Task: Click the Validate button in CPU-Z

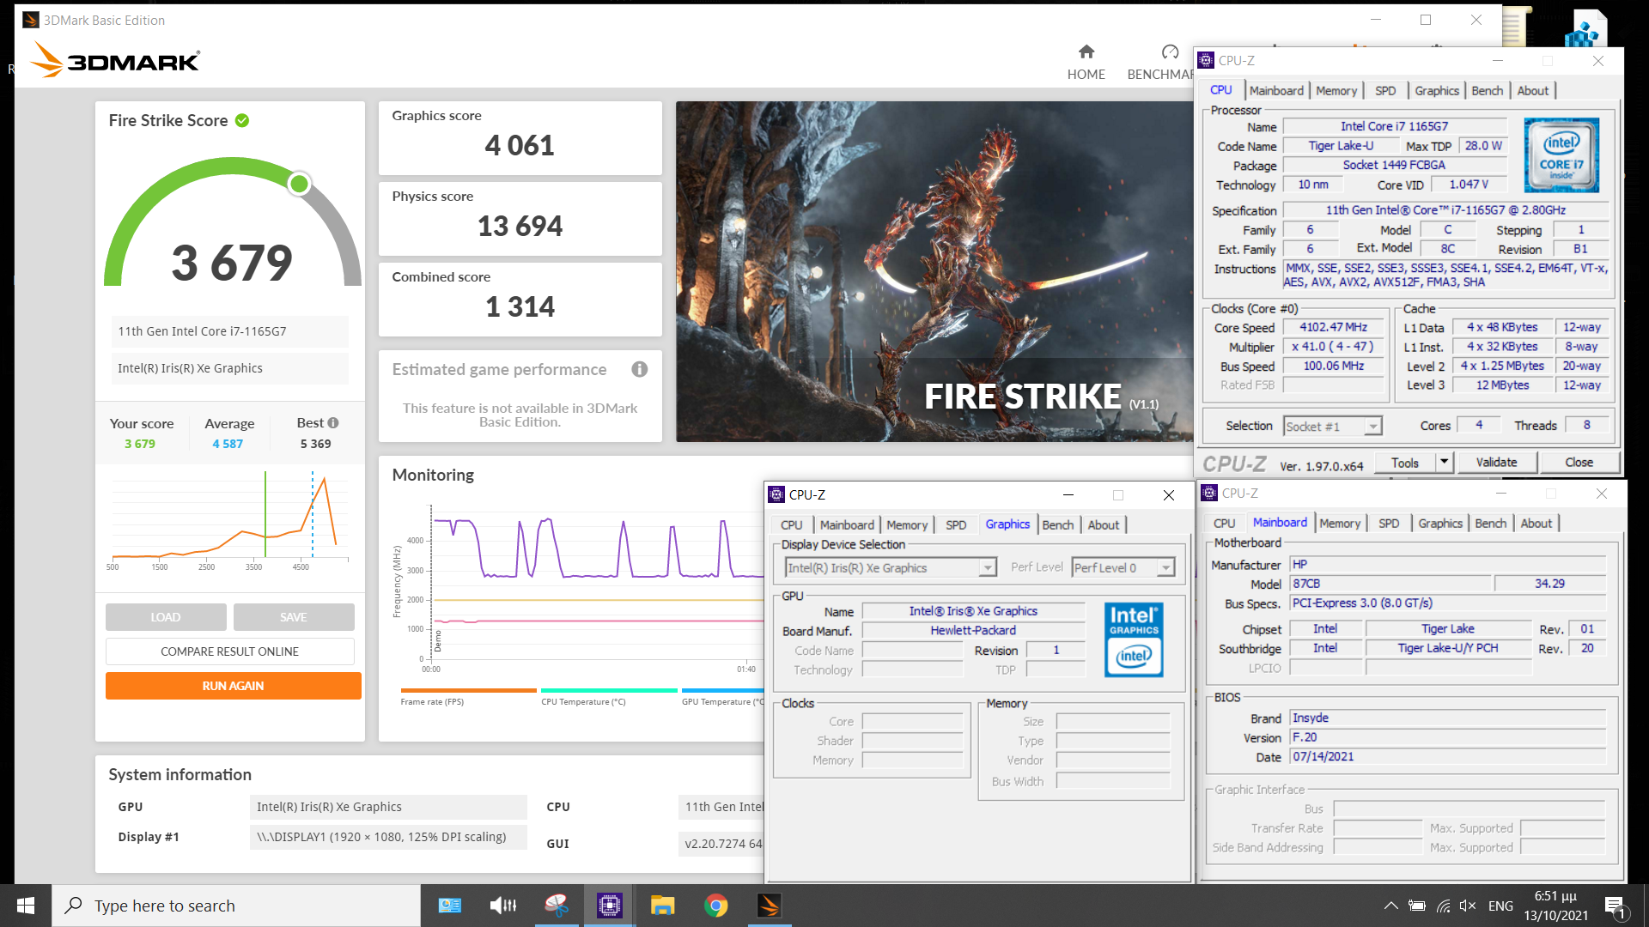Action: [1496, 463]
